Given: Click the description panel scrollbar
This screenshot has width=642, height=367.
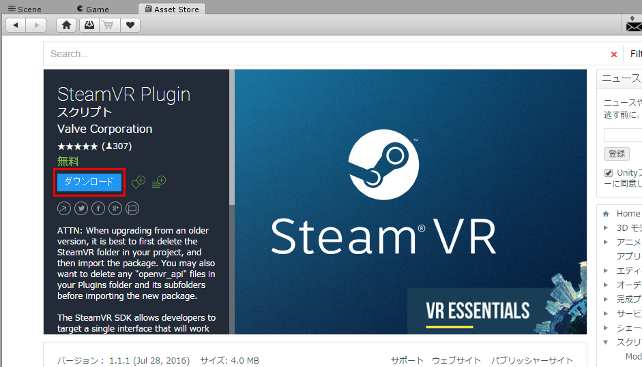Looking at the screenshot, I should (232, 138).
